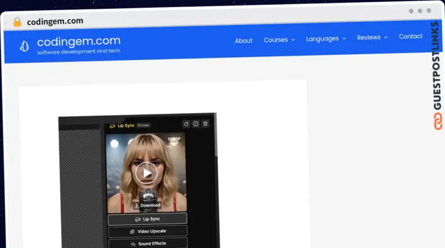Image resolution: width=445 pixels, height=248 pixels.
Task: Click the padlock icon in address bar
Action: point(17,22)
